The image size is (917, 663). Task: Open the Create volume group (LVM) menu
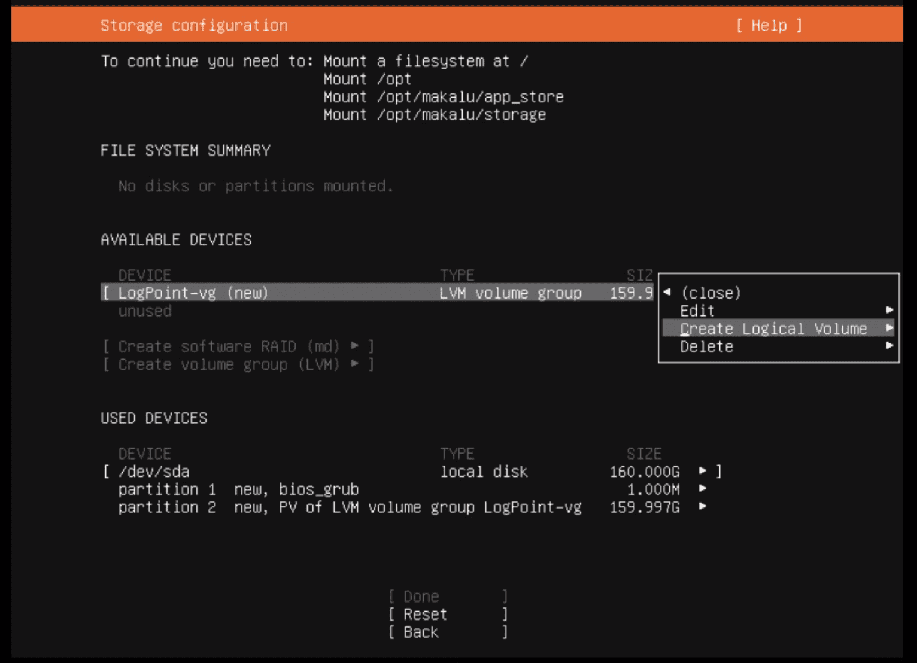tap(239, 364)
